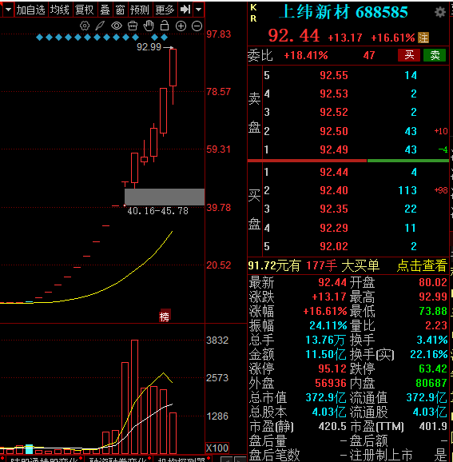Click the red-green bid/ask ratio bar

[348, 161]
